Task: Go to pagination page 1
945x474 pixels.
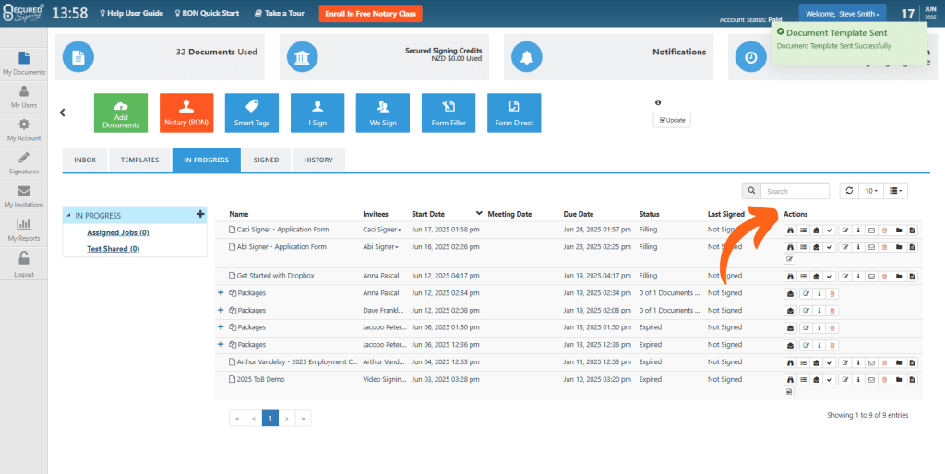Action: [x=270, y=418]
